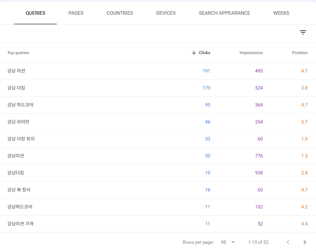Select the query 강남 미션
Viewport: 316px width, 251px height.
16,71
